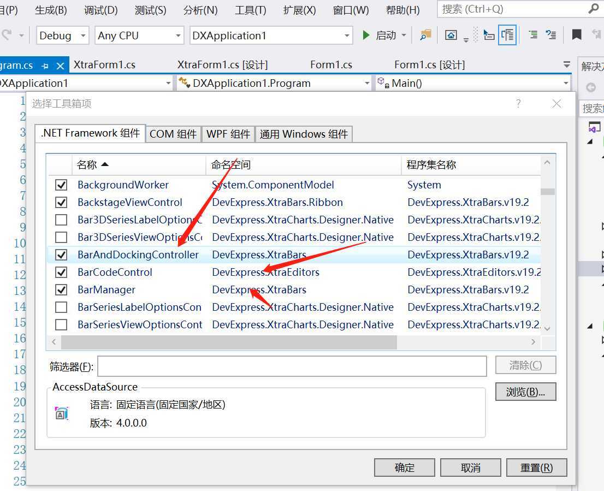This screenshot has width=604, height=491.
Task: Close the Program.cs tab
Action: click(60, 66)
